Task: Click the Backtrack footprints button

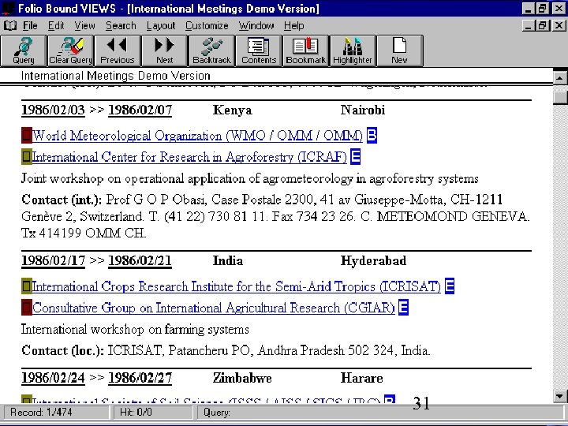Action: (x=211, y=50)
